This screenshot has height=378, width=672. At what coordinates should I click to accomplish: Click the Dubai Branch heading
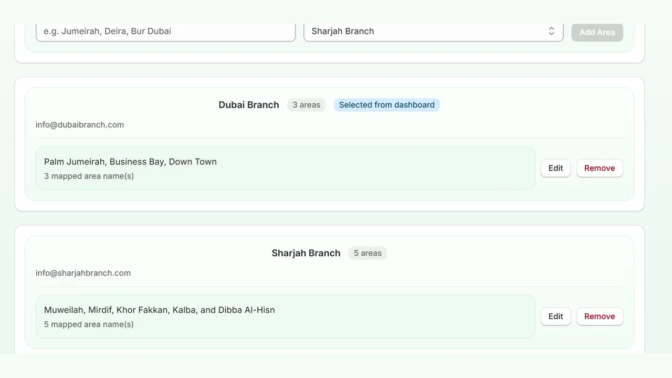pyautogui.click(x=249, y=105)
